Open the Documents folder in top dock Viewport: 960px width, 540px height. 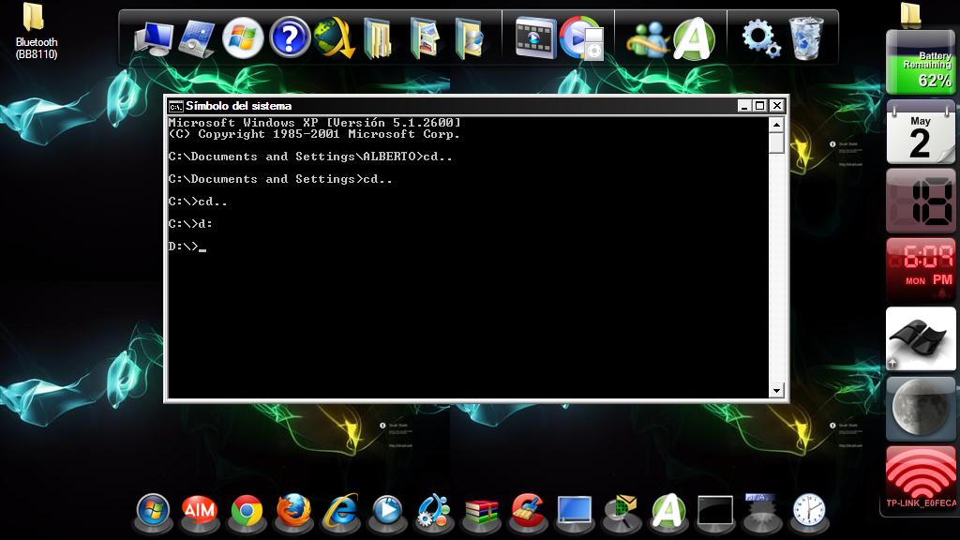[x=379, y=37]
